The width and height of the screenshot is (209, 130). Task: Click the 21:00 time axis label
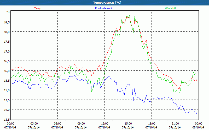(x=175, y=124)
